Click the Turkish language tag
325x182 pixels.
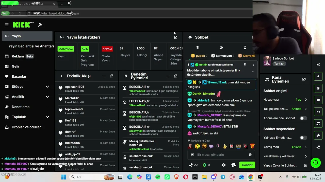coord(279,64)
